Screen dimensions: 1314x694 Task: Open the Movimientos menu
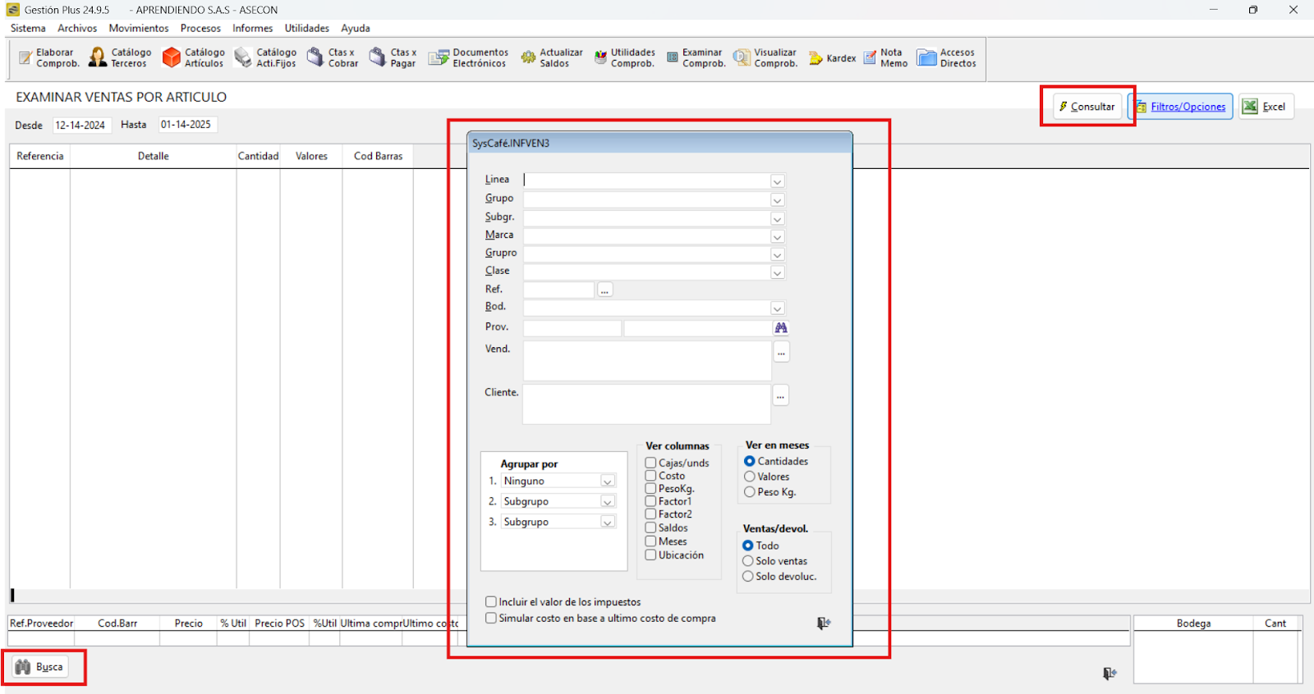[139, 28]
